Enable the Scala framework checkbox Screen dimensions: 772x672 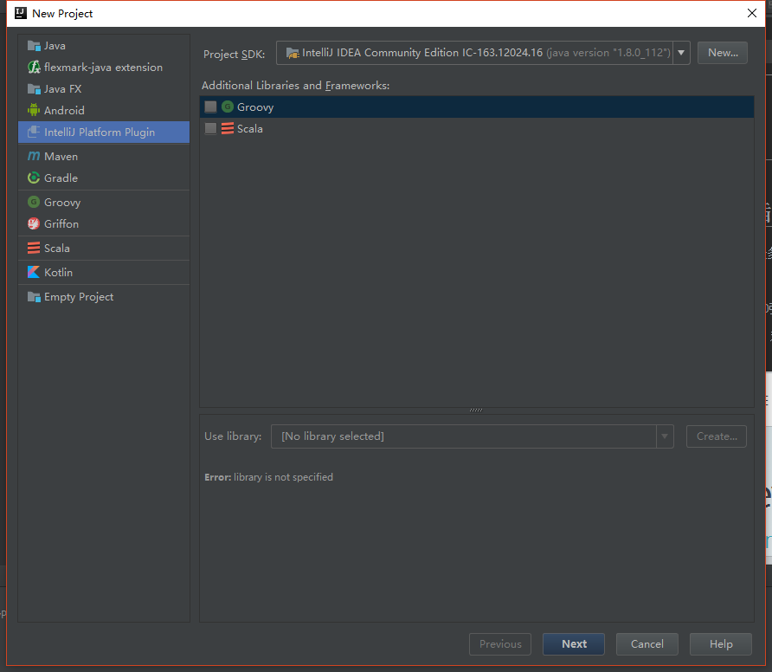tap(210, 128)
